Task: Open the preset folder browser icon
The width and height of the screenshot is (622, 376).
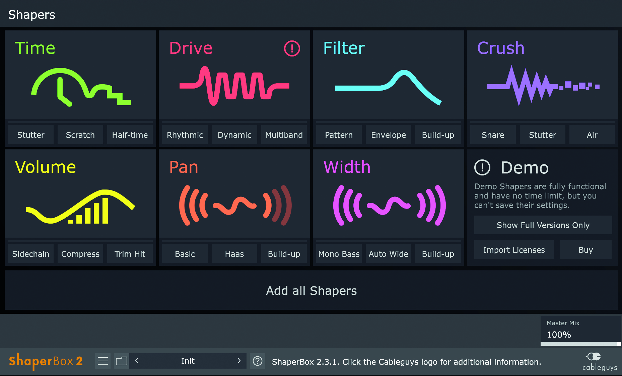Action: (122, 361)
